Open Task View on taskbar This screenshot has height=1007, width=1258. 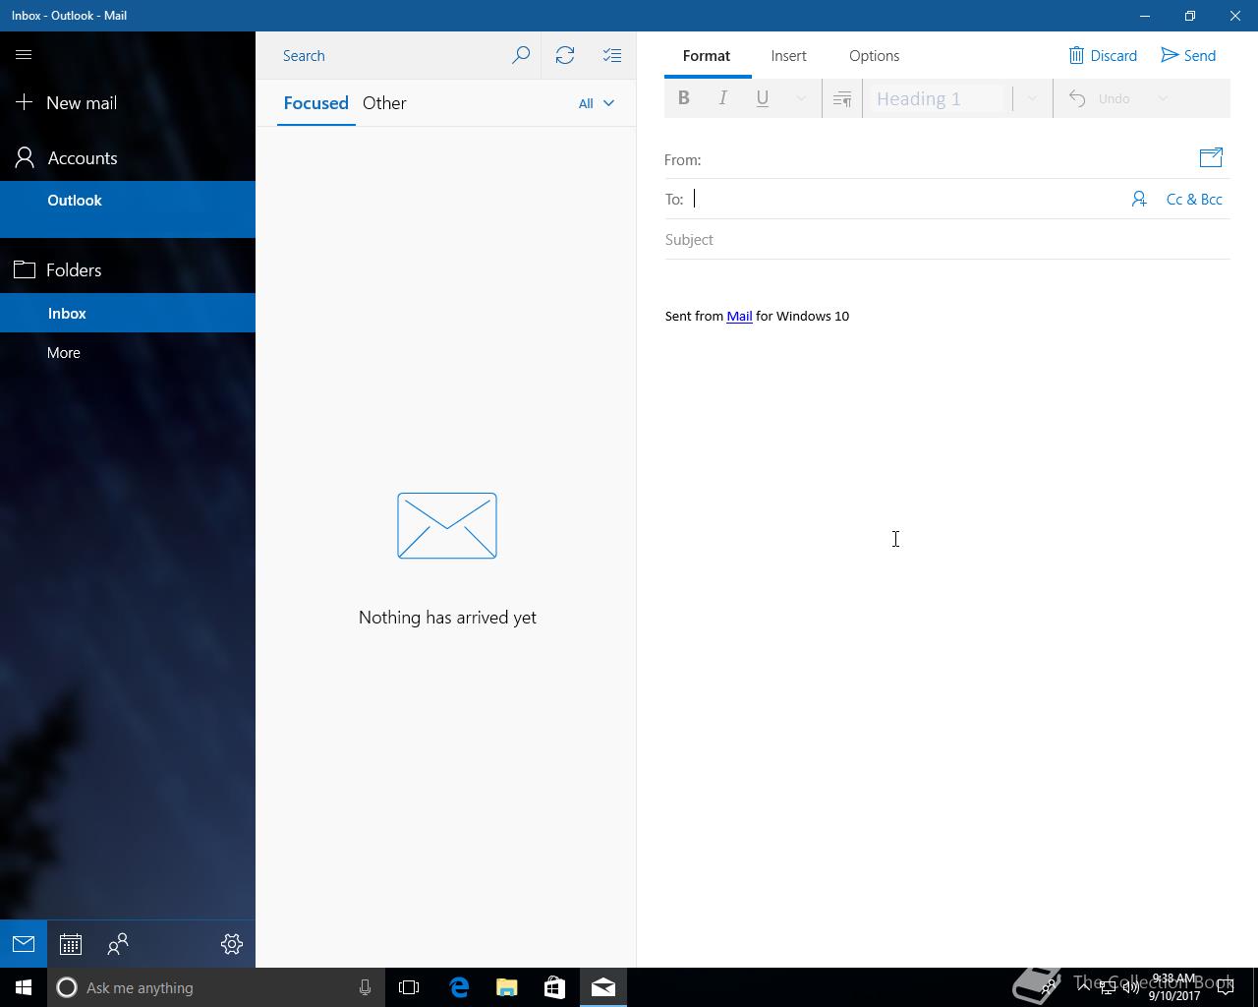click(409, 987)
